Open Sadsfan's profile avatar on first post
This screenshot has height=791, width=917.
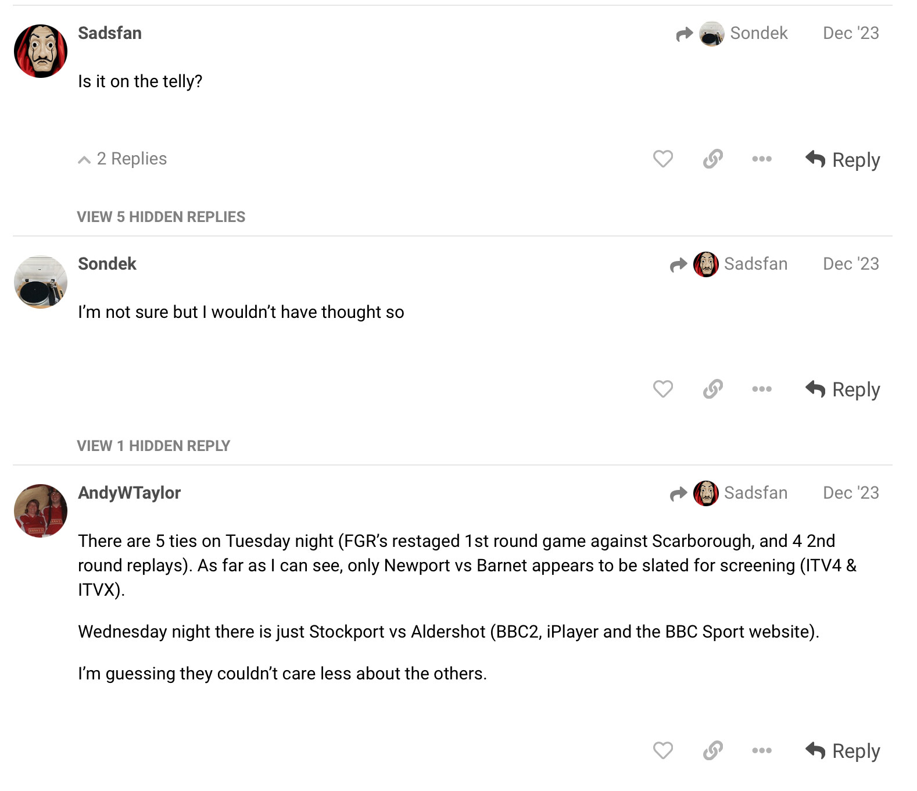(x=41, y=51)
